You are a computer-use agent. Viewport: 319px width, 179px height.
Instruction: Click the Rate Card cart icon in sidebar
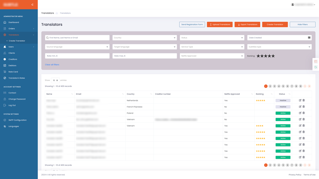(x=5, y=72)
